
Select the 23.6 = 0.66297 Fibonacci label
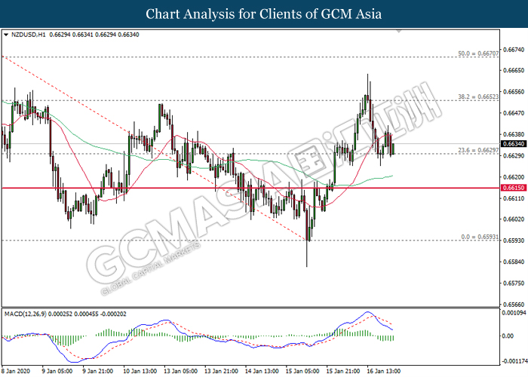click(x=478, y=150)
